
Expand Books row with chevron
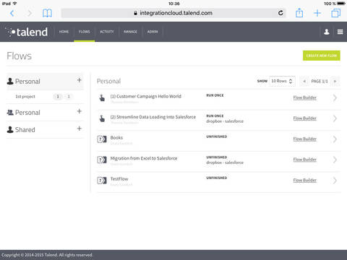[x=335, y=139]
